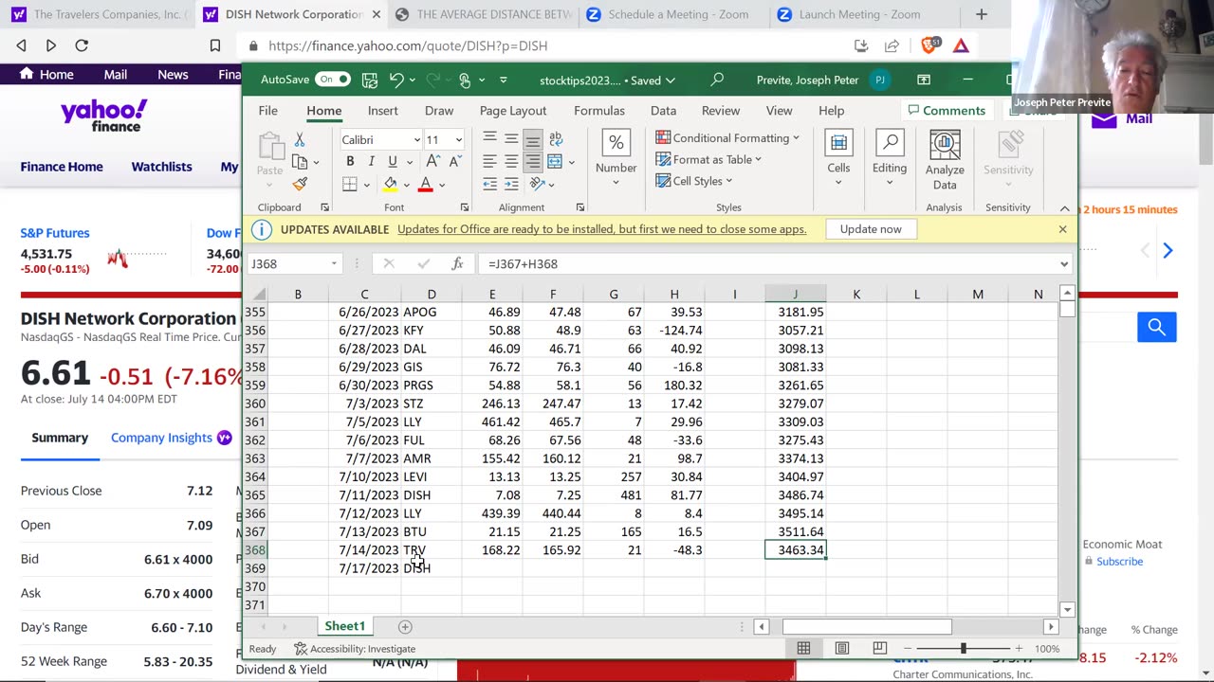The width and height of the screenshot is (1214, 682).
Task: Open the Insert ribbon tab
Action: 382,111
